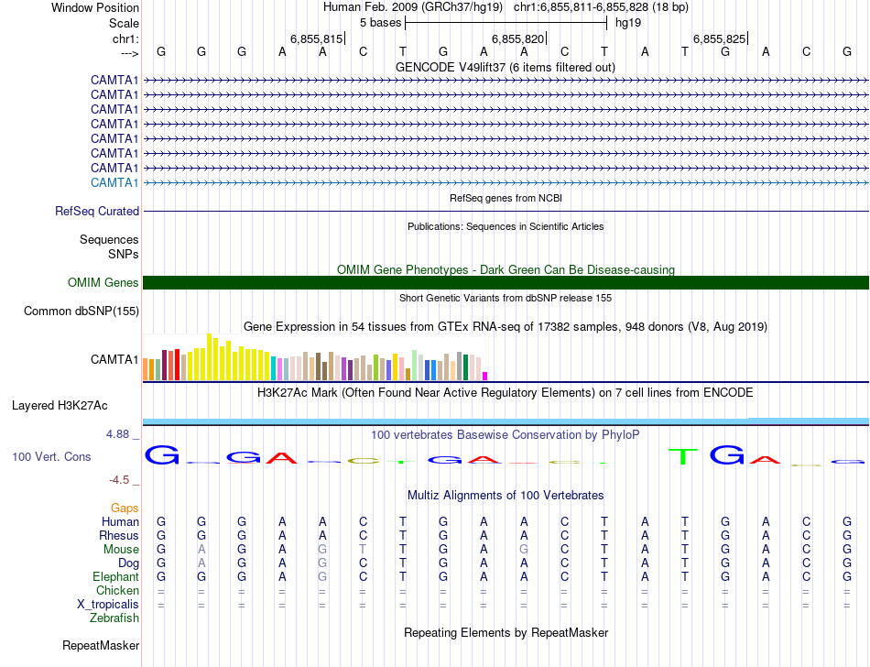
Task: Click the 5 bases scale bar
Action: click(x=506, y=23)
